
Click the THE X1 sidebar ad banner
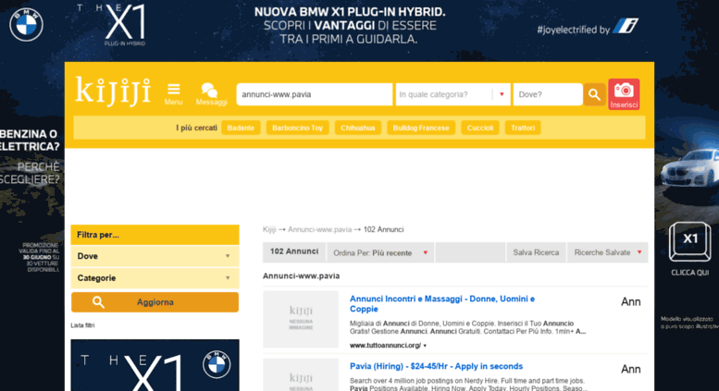click(155, 365)
